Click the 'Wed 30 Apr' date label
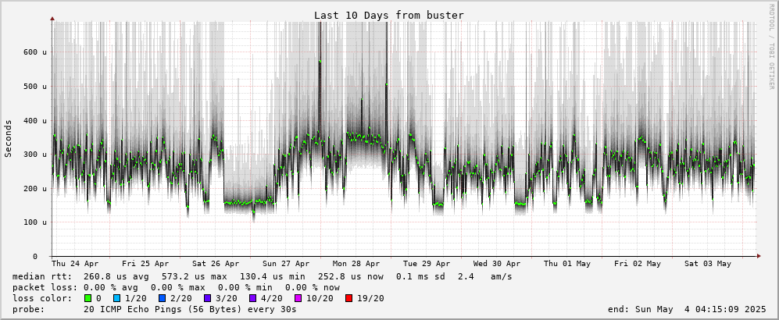 [497, 264]
